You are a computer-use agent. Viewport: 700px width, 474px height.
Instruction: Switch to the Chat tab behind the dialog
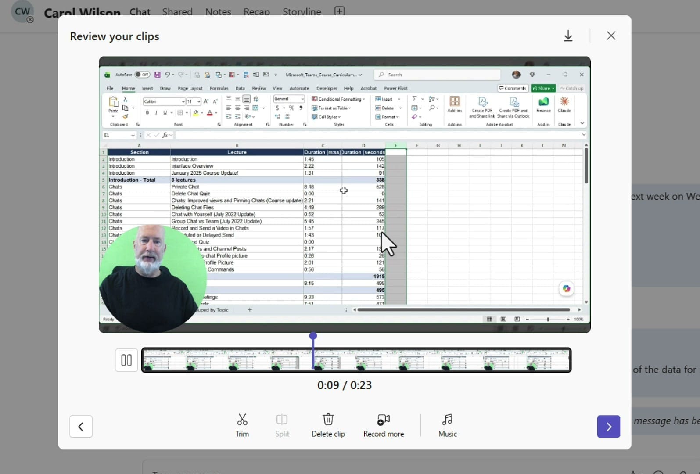point(140,12)
